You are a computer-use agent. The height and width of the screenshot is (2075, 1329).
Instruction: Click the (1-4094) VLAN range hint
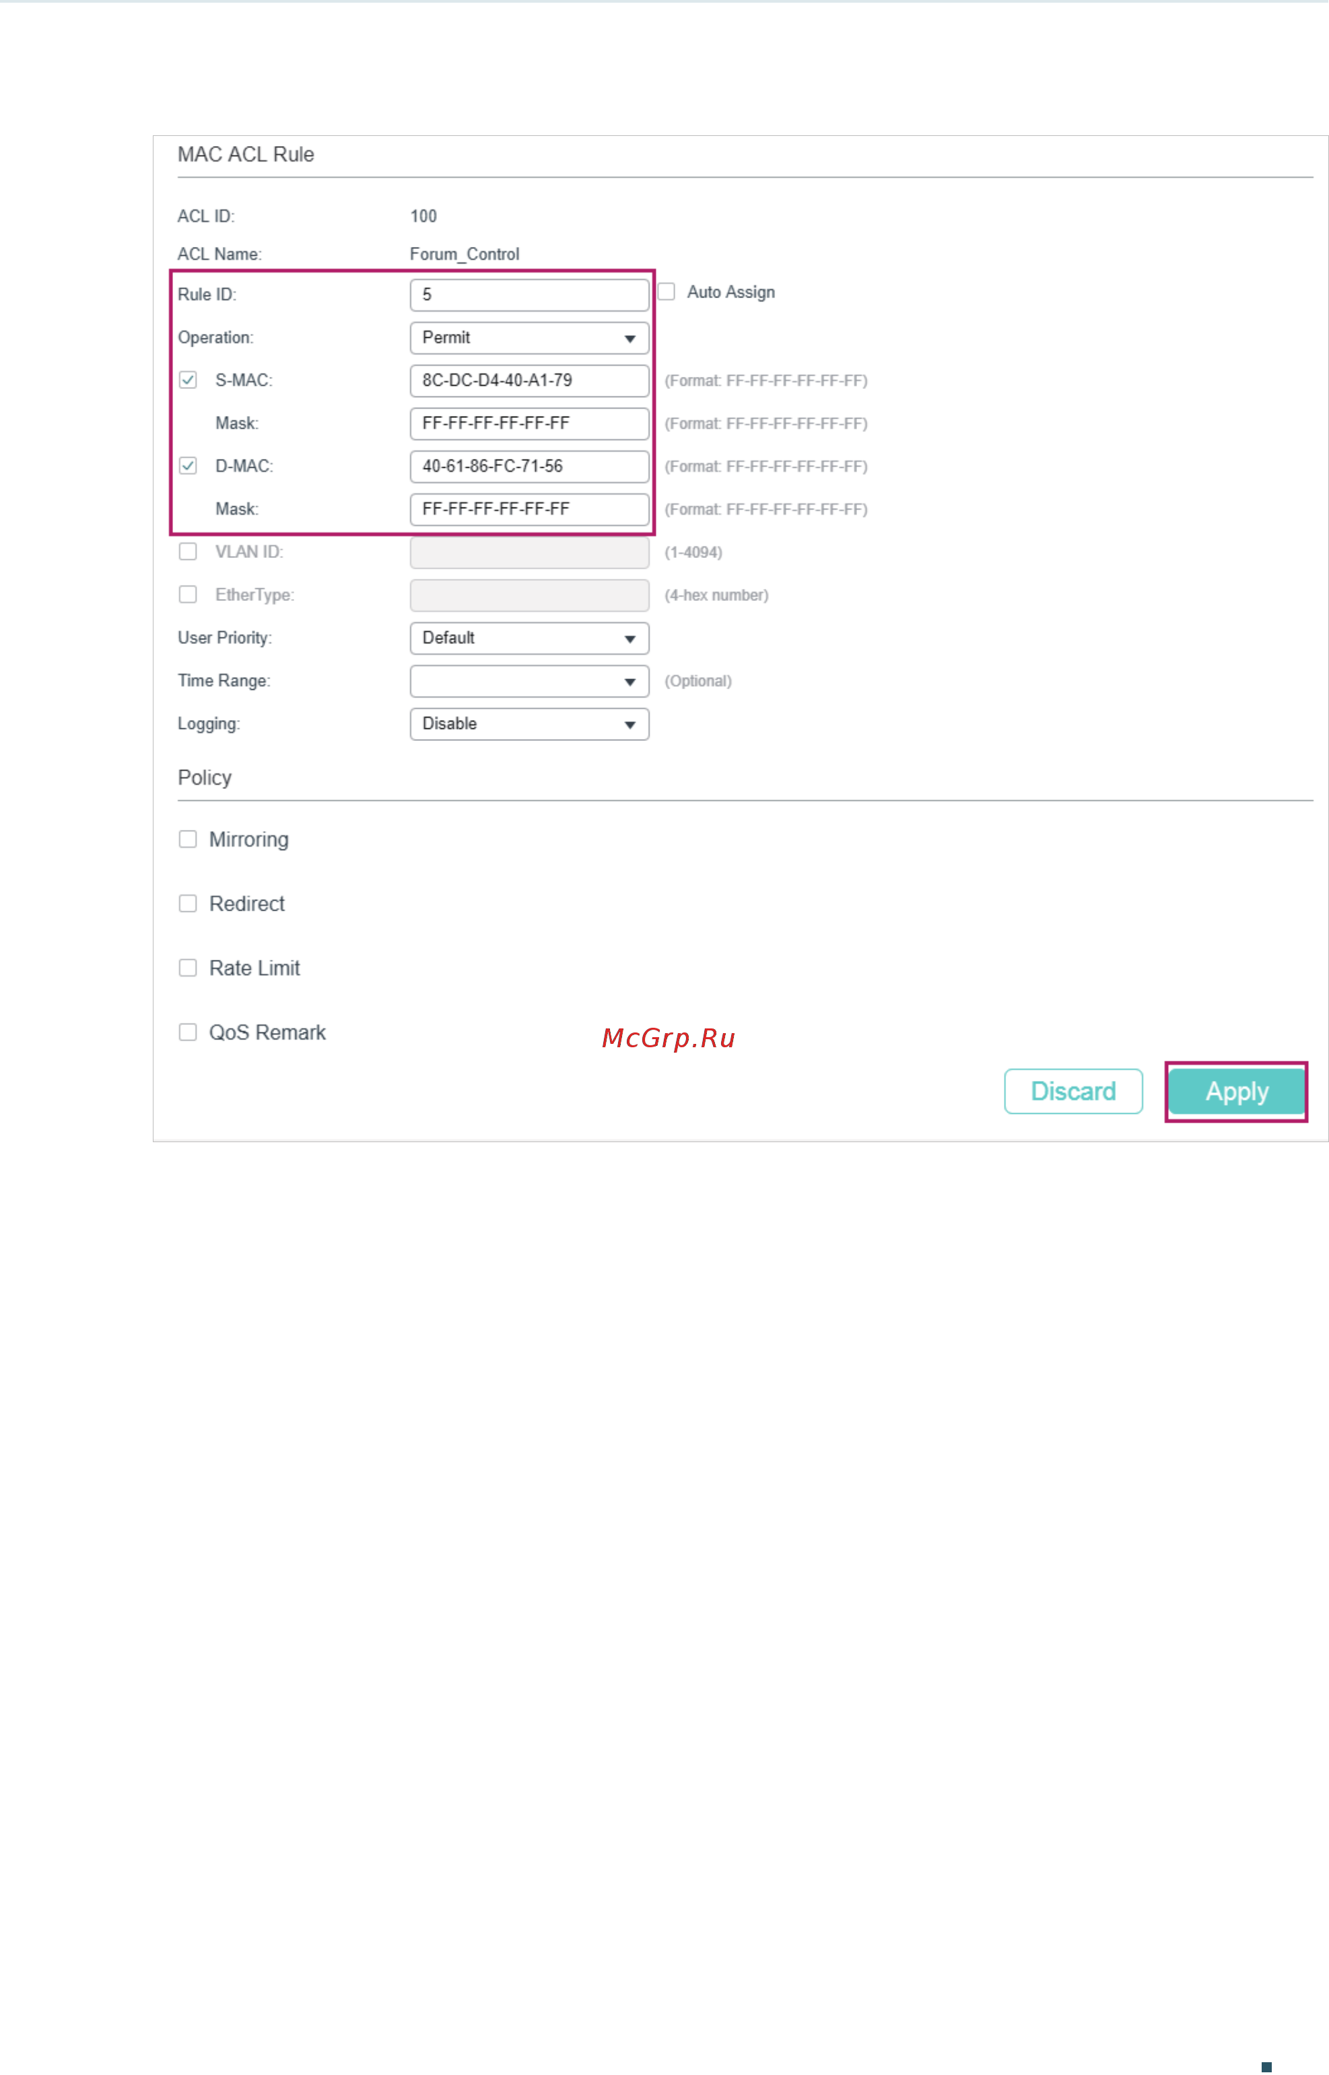click(x=693, y=552)
